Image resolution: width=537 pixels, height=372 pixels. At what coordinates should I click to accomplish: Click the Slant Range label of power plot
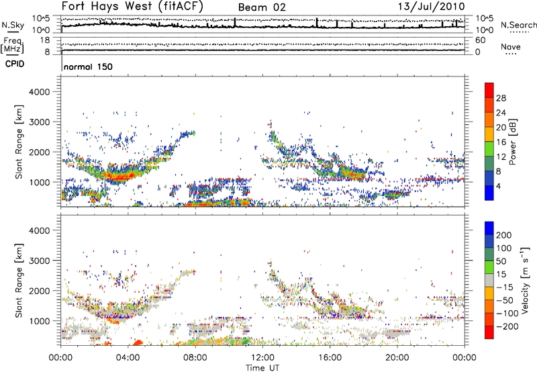(x=19, y=142)
